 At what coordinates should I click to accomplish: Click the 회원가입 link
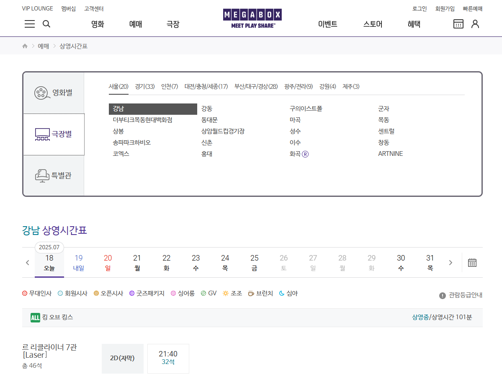[x=445, y=9]
